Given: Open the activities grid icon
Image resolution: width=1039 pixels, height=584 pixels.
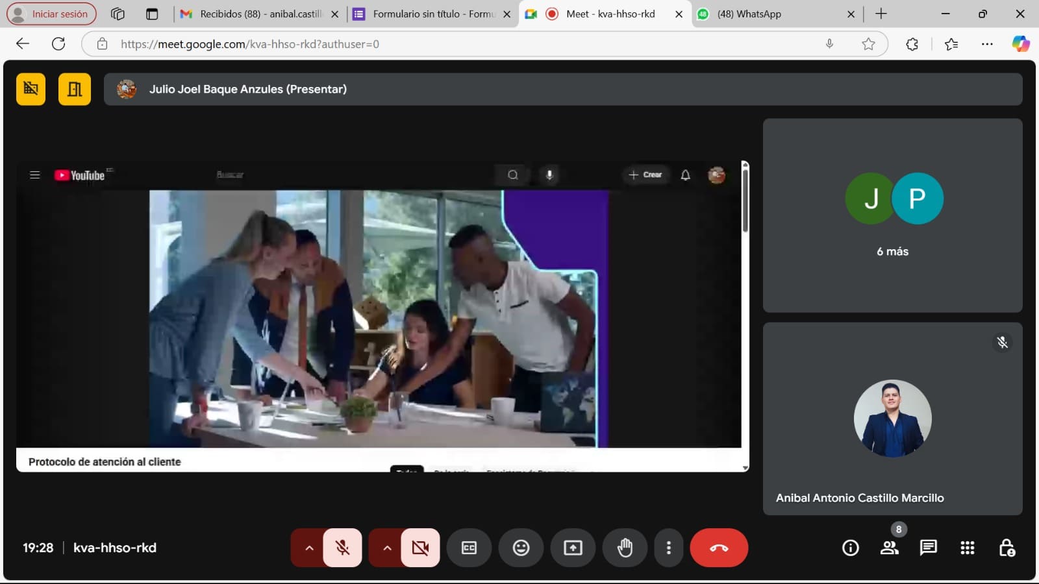Looking at the screenshot, I should [x=967, y=548].
